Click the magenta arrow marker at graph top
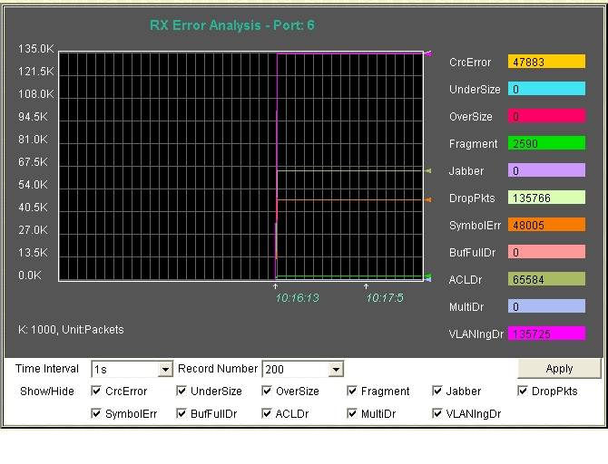This screenshot has width=608, height=464. [x=428, y=53]
